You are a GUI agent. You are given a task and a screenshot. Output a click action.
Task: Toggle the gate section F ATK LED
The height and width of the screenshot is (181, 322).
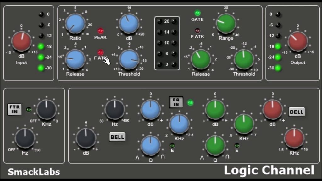click(197, 30)
